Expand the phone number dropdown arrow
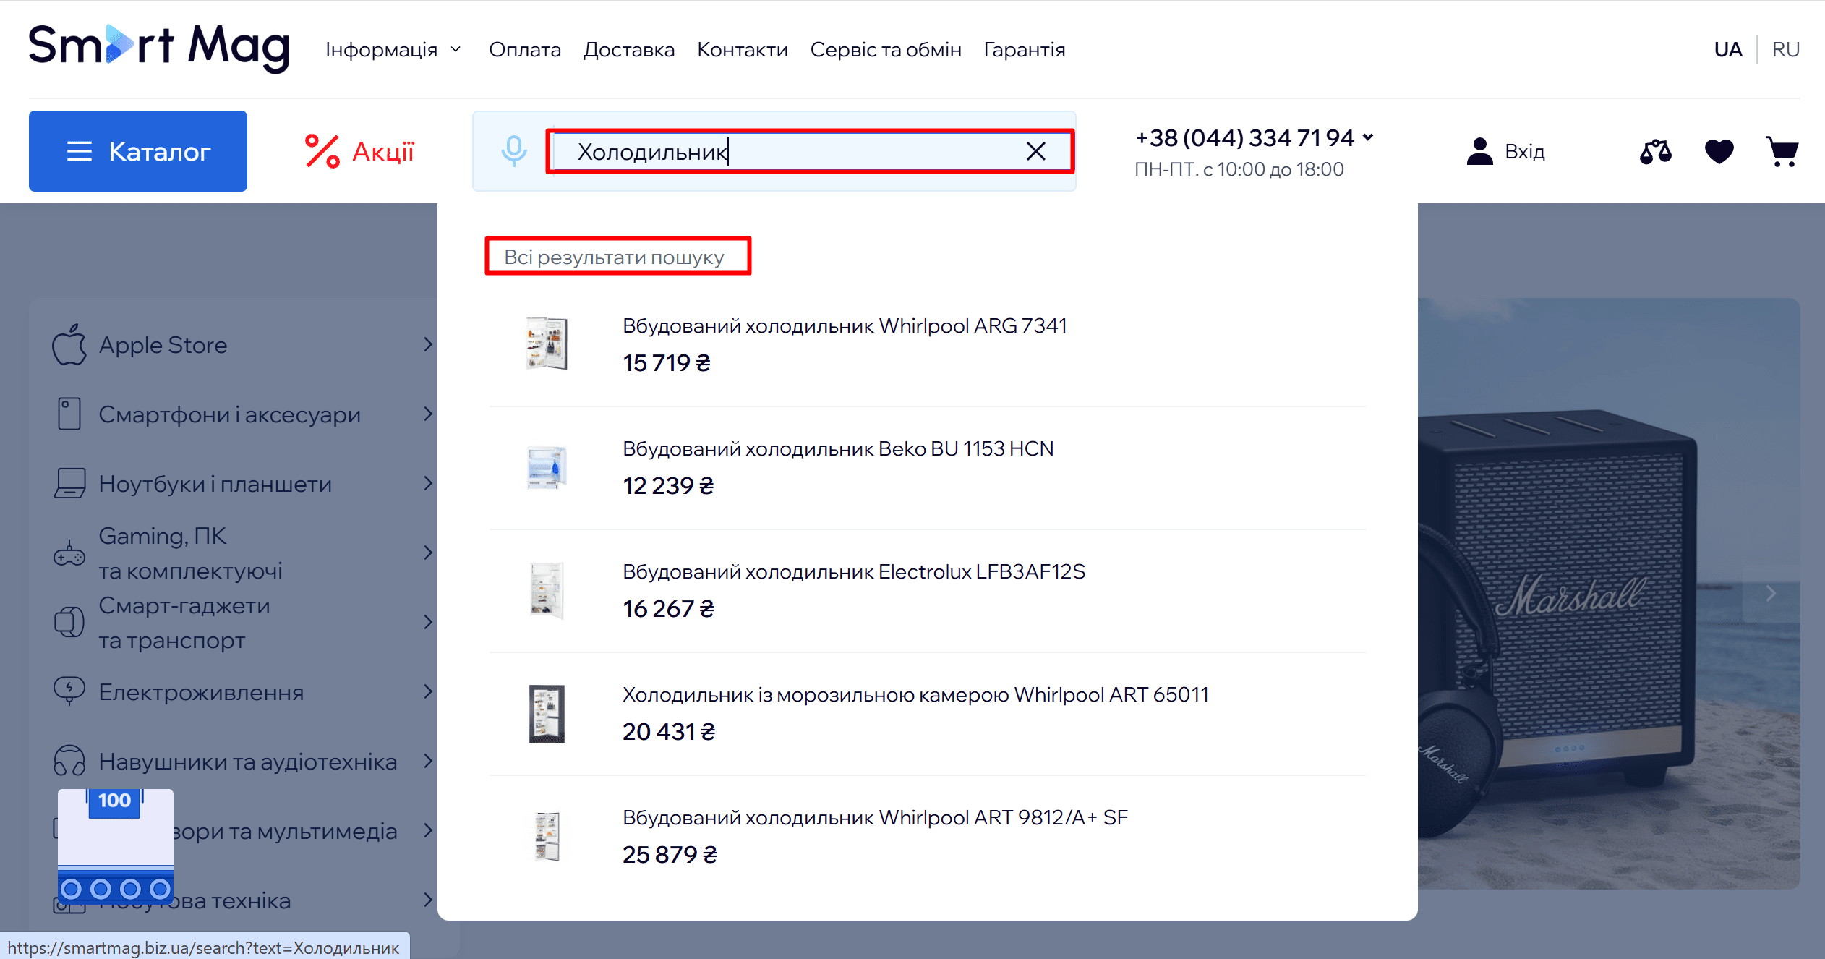Viewport: 1825px width, 959px height. click(1367, 137)
